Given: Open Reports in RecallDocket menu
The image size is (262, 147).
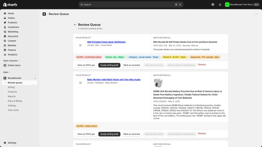Looking at the screenshot, I should coord(12,96).
